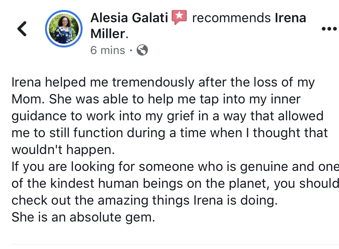Click the "6 mins" post timestamp

pyautogui.click(x=108, y=50)
